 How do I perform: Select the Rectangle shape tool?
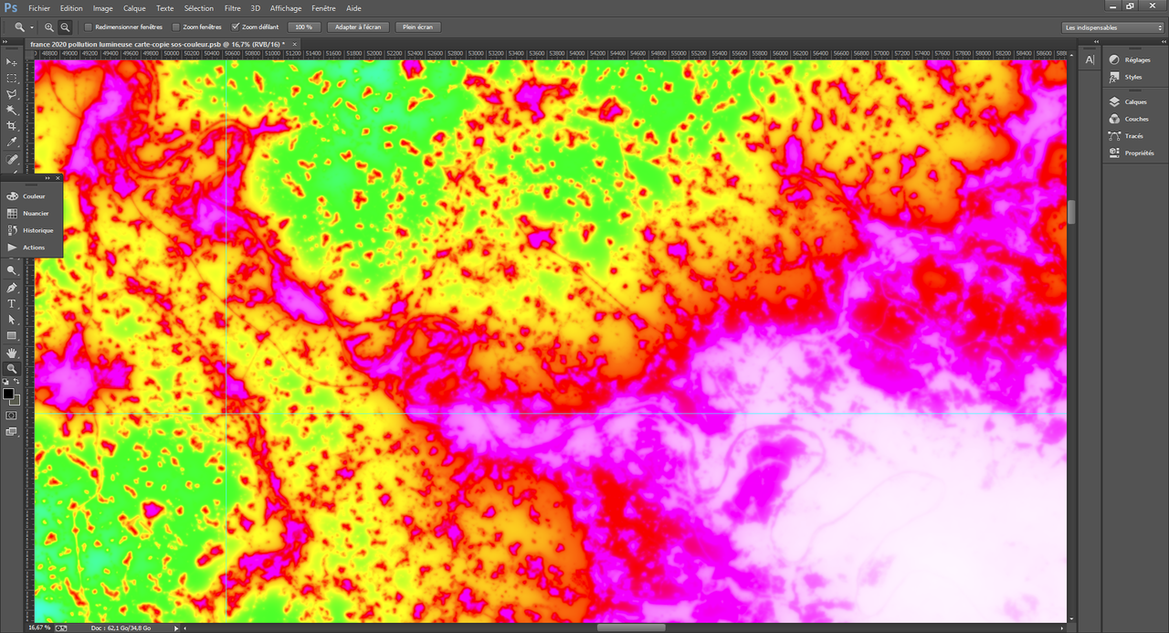[x=12, y=335]
